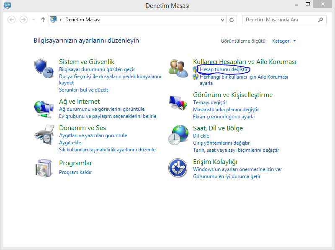Click shield icon beside Aile Koruması ayarla link
This screenshot has height=250, width=335.
tap(195, 77)
